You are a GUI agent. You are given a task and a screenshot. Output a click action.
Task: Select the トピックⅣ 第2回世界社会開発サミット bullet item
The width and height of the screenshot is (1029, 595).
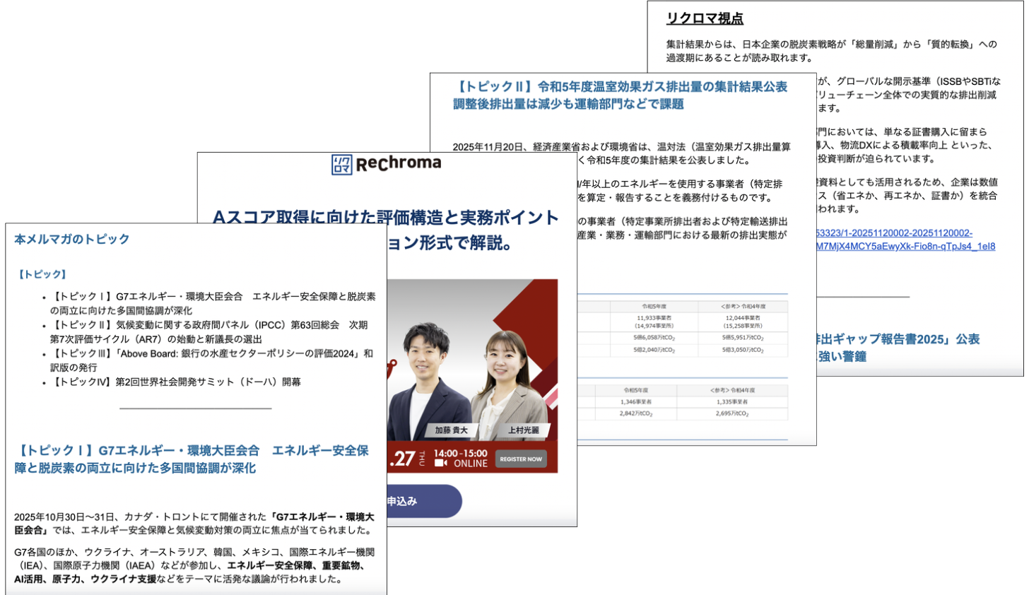coord(177,382)
